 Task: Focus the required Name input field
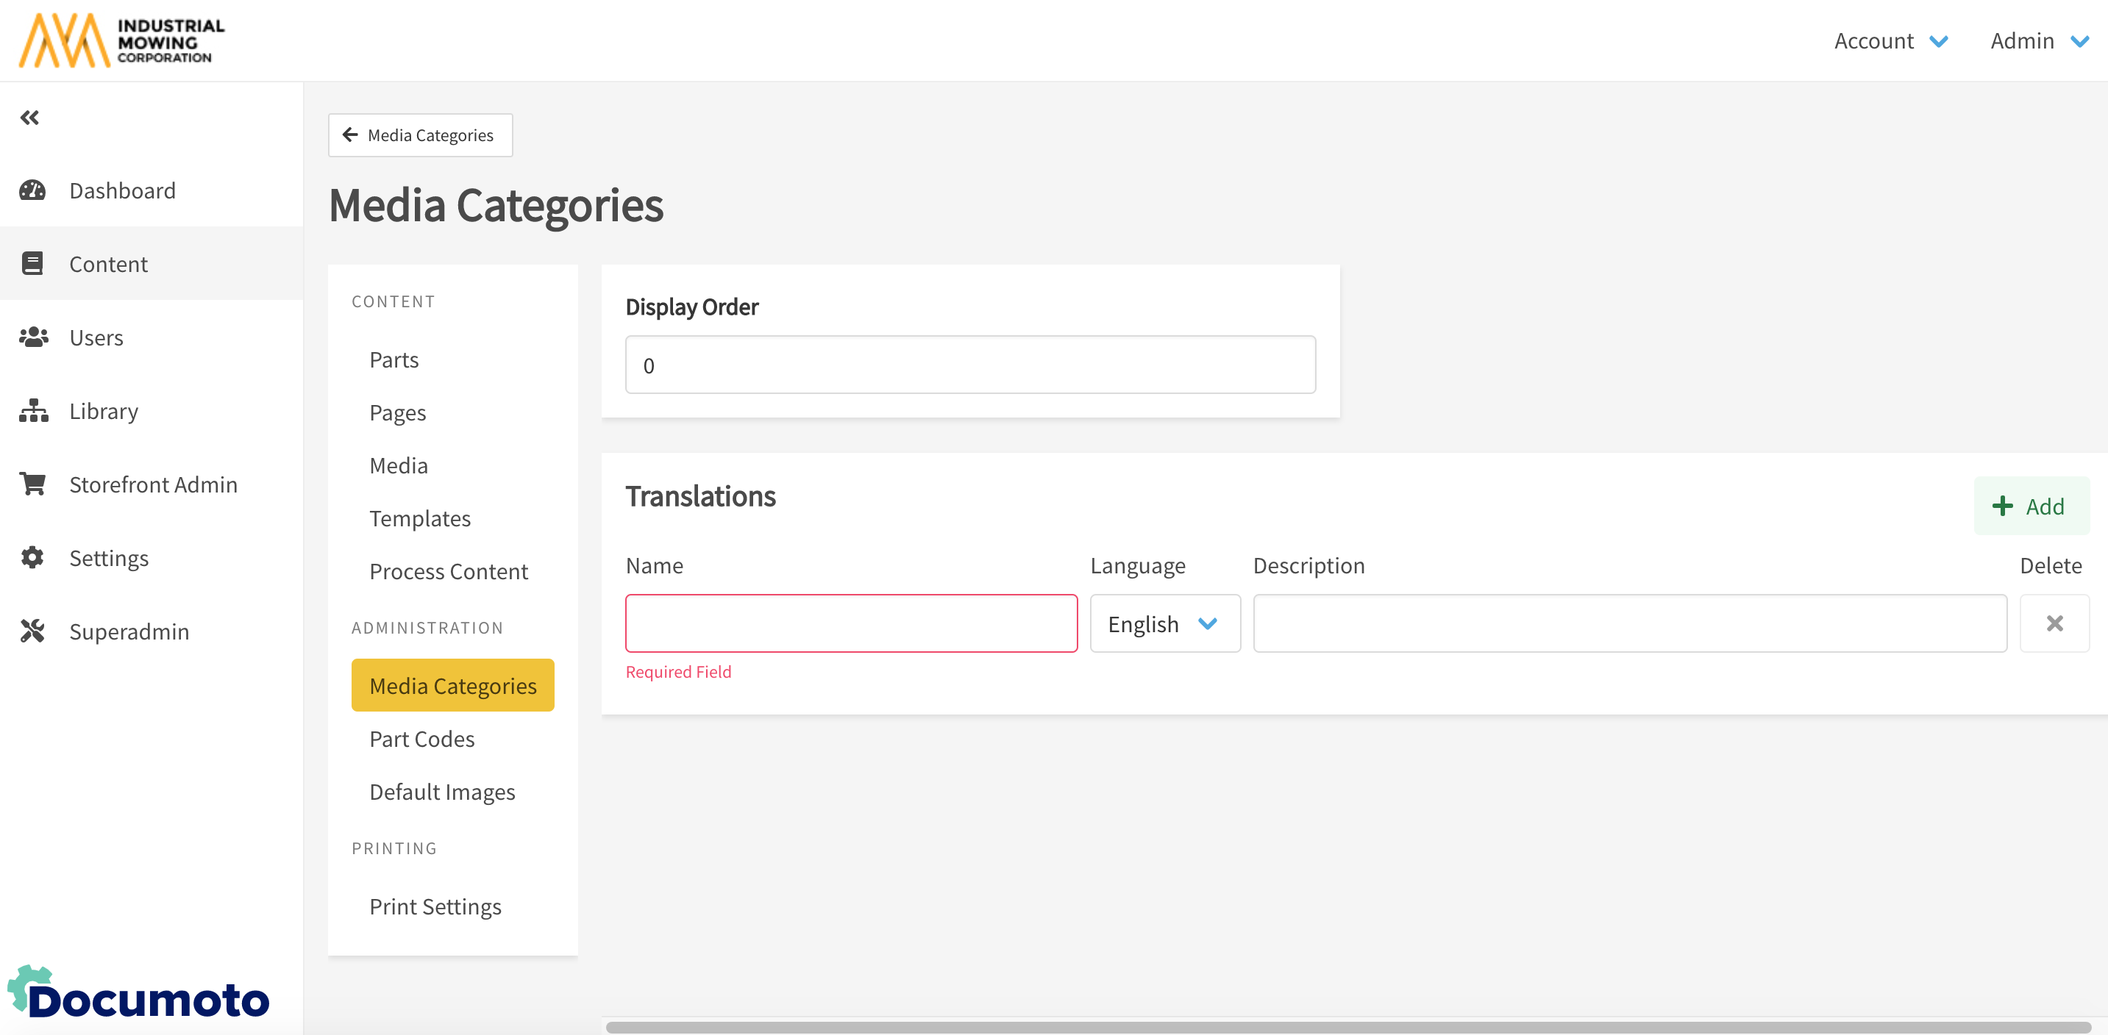[x=851, y=624]
